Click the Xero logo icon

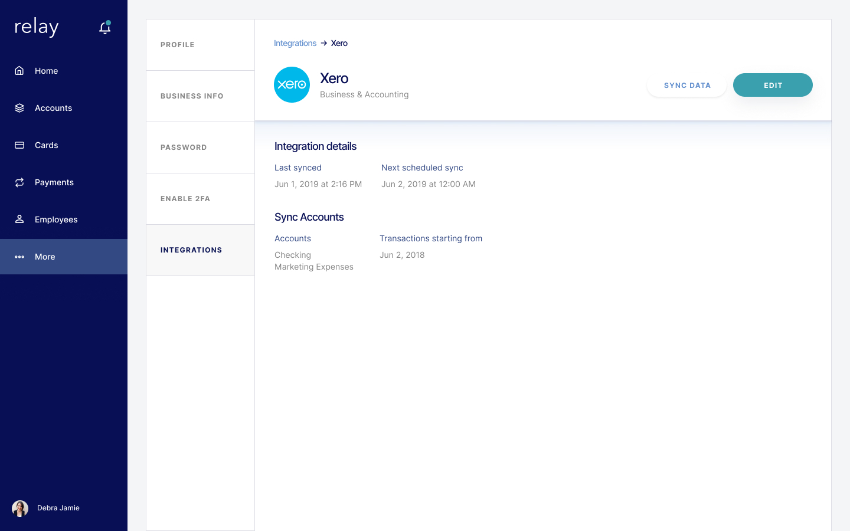(292, 84)
